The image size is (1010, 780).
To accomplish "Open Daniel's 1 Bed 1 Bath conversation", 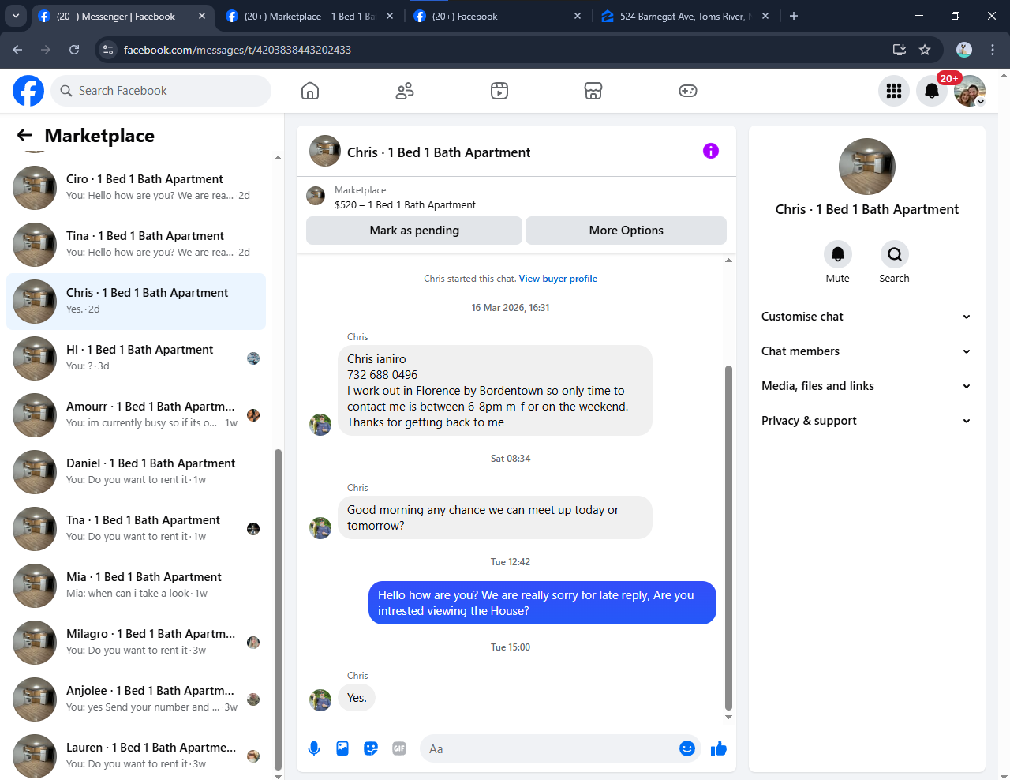I will (x=136, y=472).
